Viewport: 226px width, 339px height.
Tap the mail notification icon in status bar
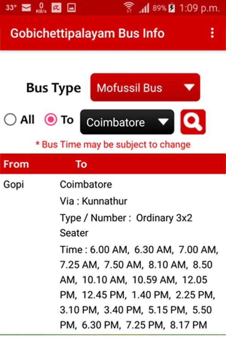click(x=26, y=8)
